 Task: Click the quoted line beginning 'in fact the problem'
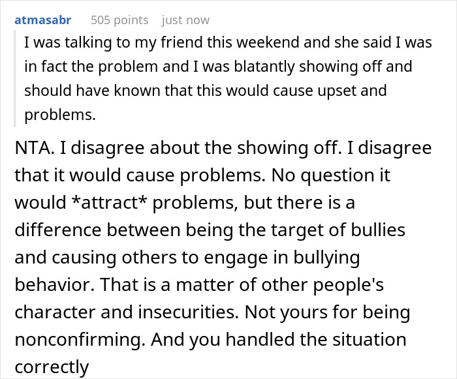tap(218, 67)
